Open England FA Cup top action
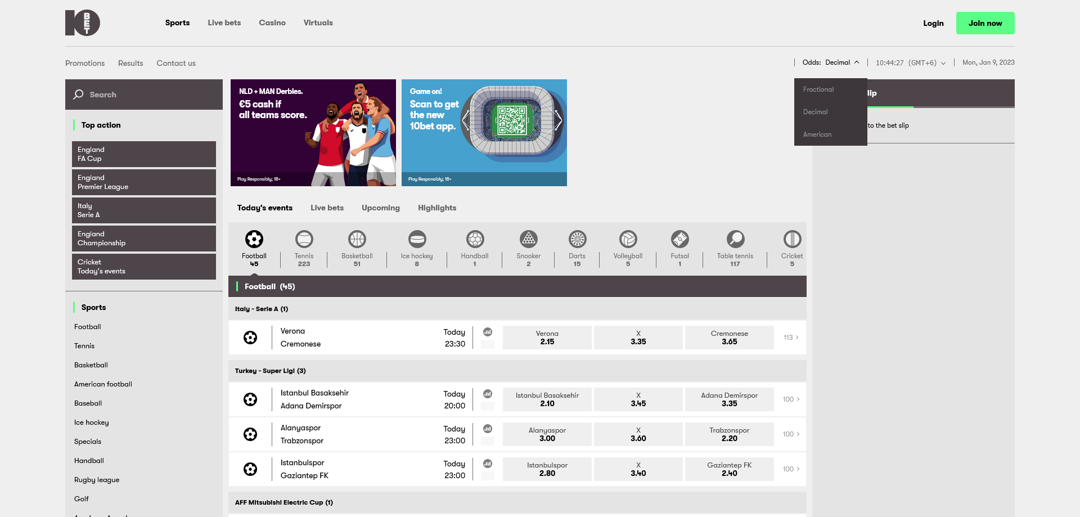This screenshot has width=1080, height=517. 144,154
